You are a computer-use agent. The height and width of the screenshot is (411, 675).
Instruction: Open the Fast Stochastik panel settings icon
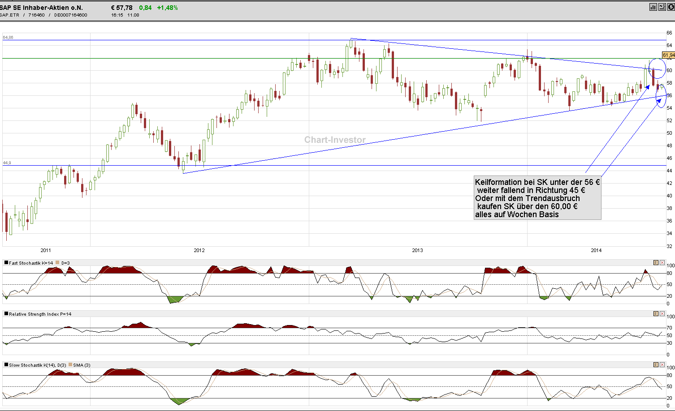click(x=656, y=262)
